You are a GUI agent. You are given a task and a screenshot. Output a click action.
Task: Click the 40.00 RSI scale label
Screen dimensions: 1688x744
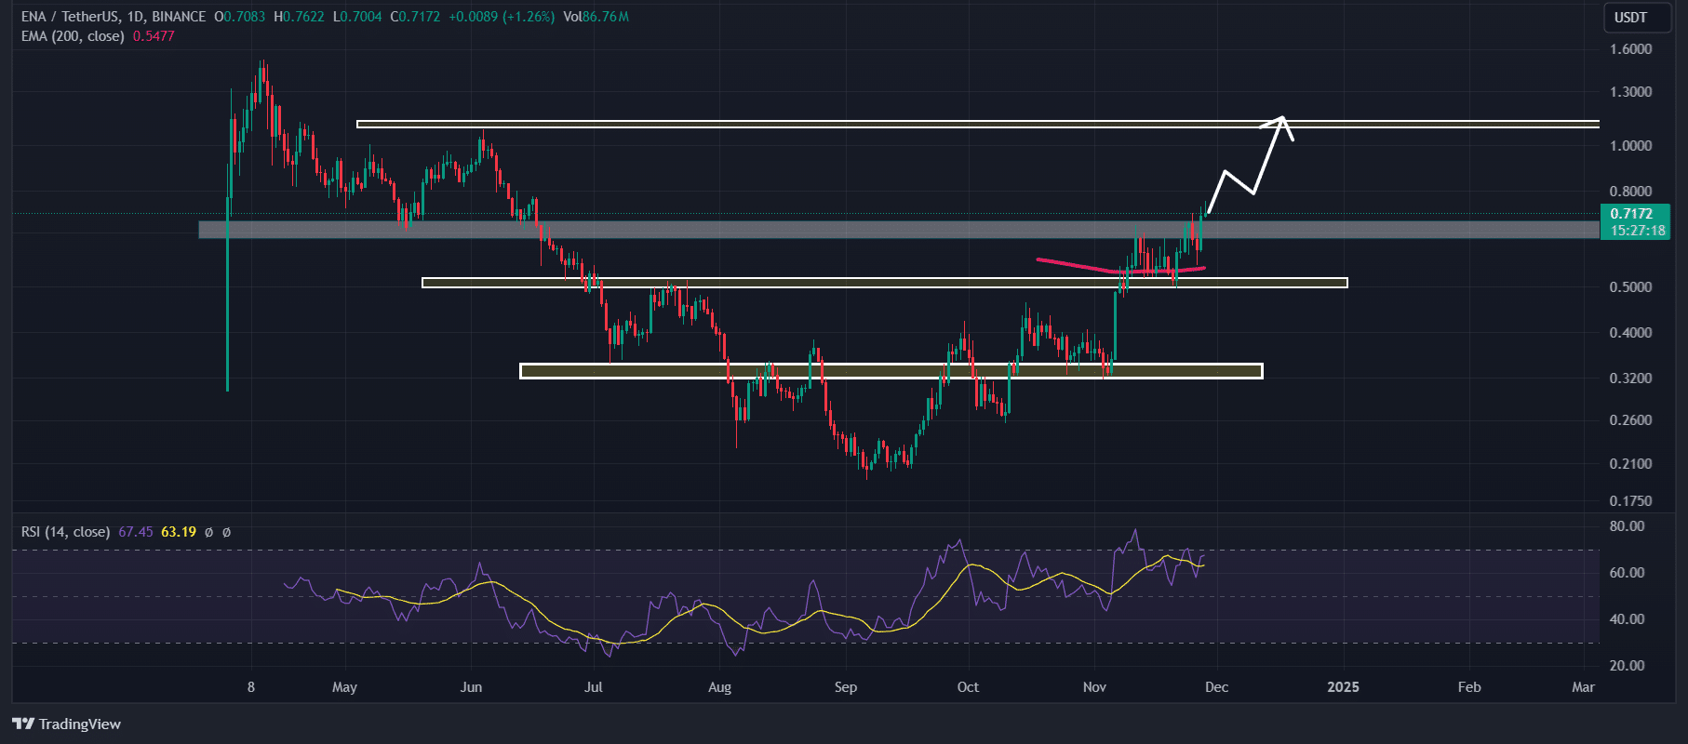(1628, 619)
